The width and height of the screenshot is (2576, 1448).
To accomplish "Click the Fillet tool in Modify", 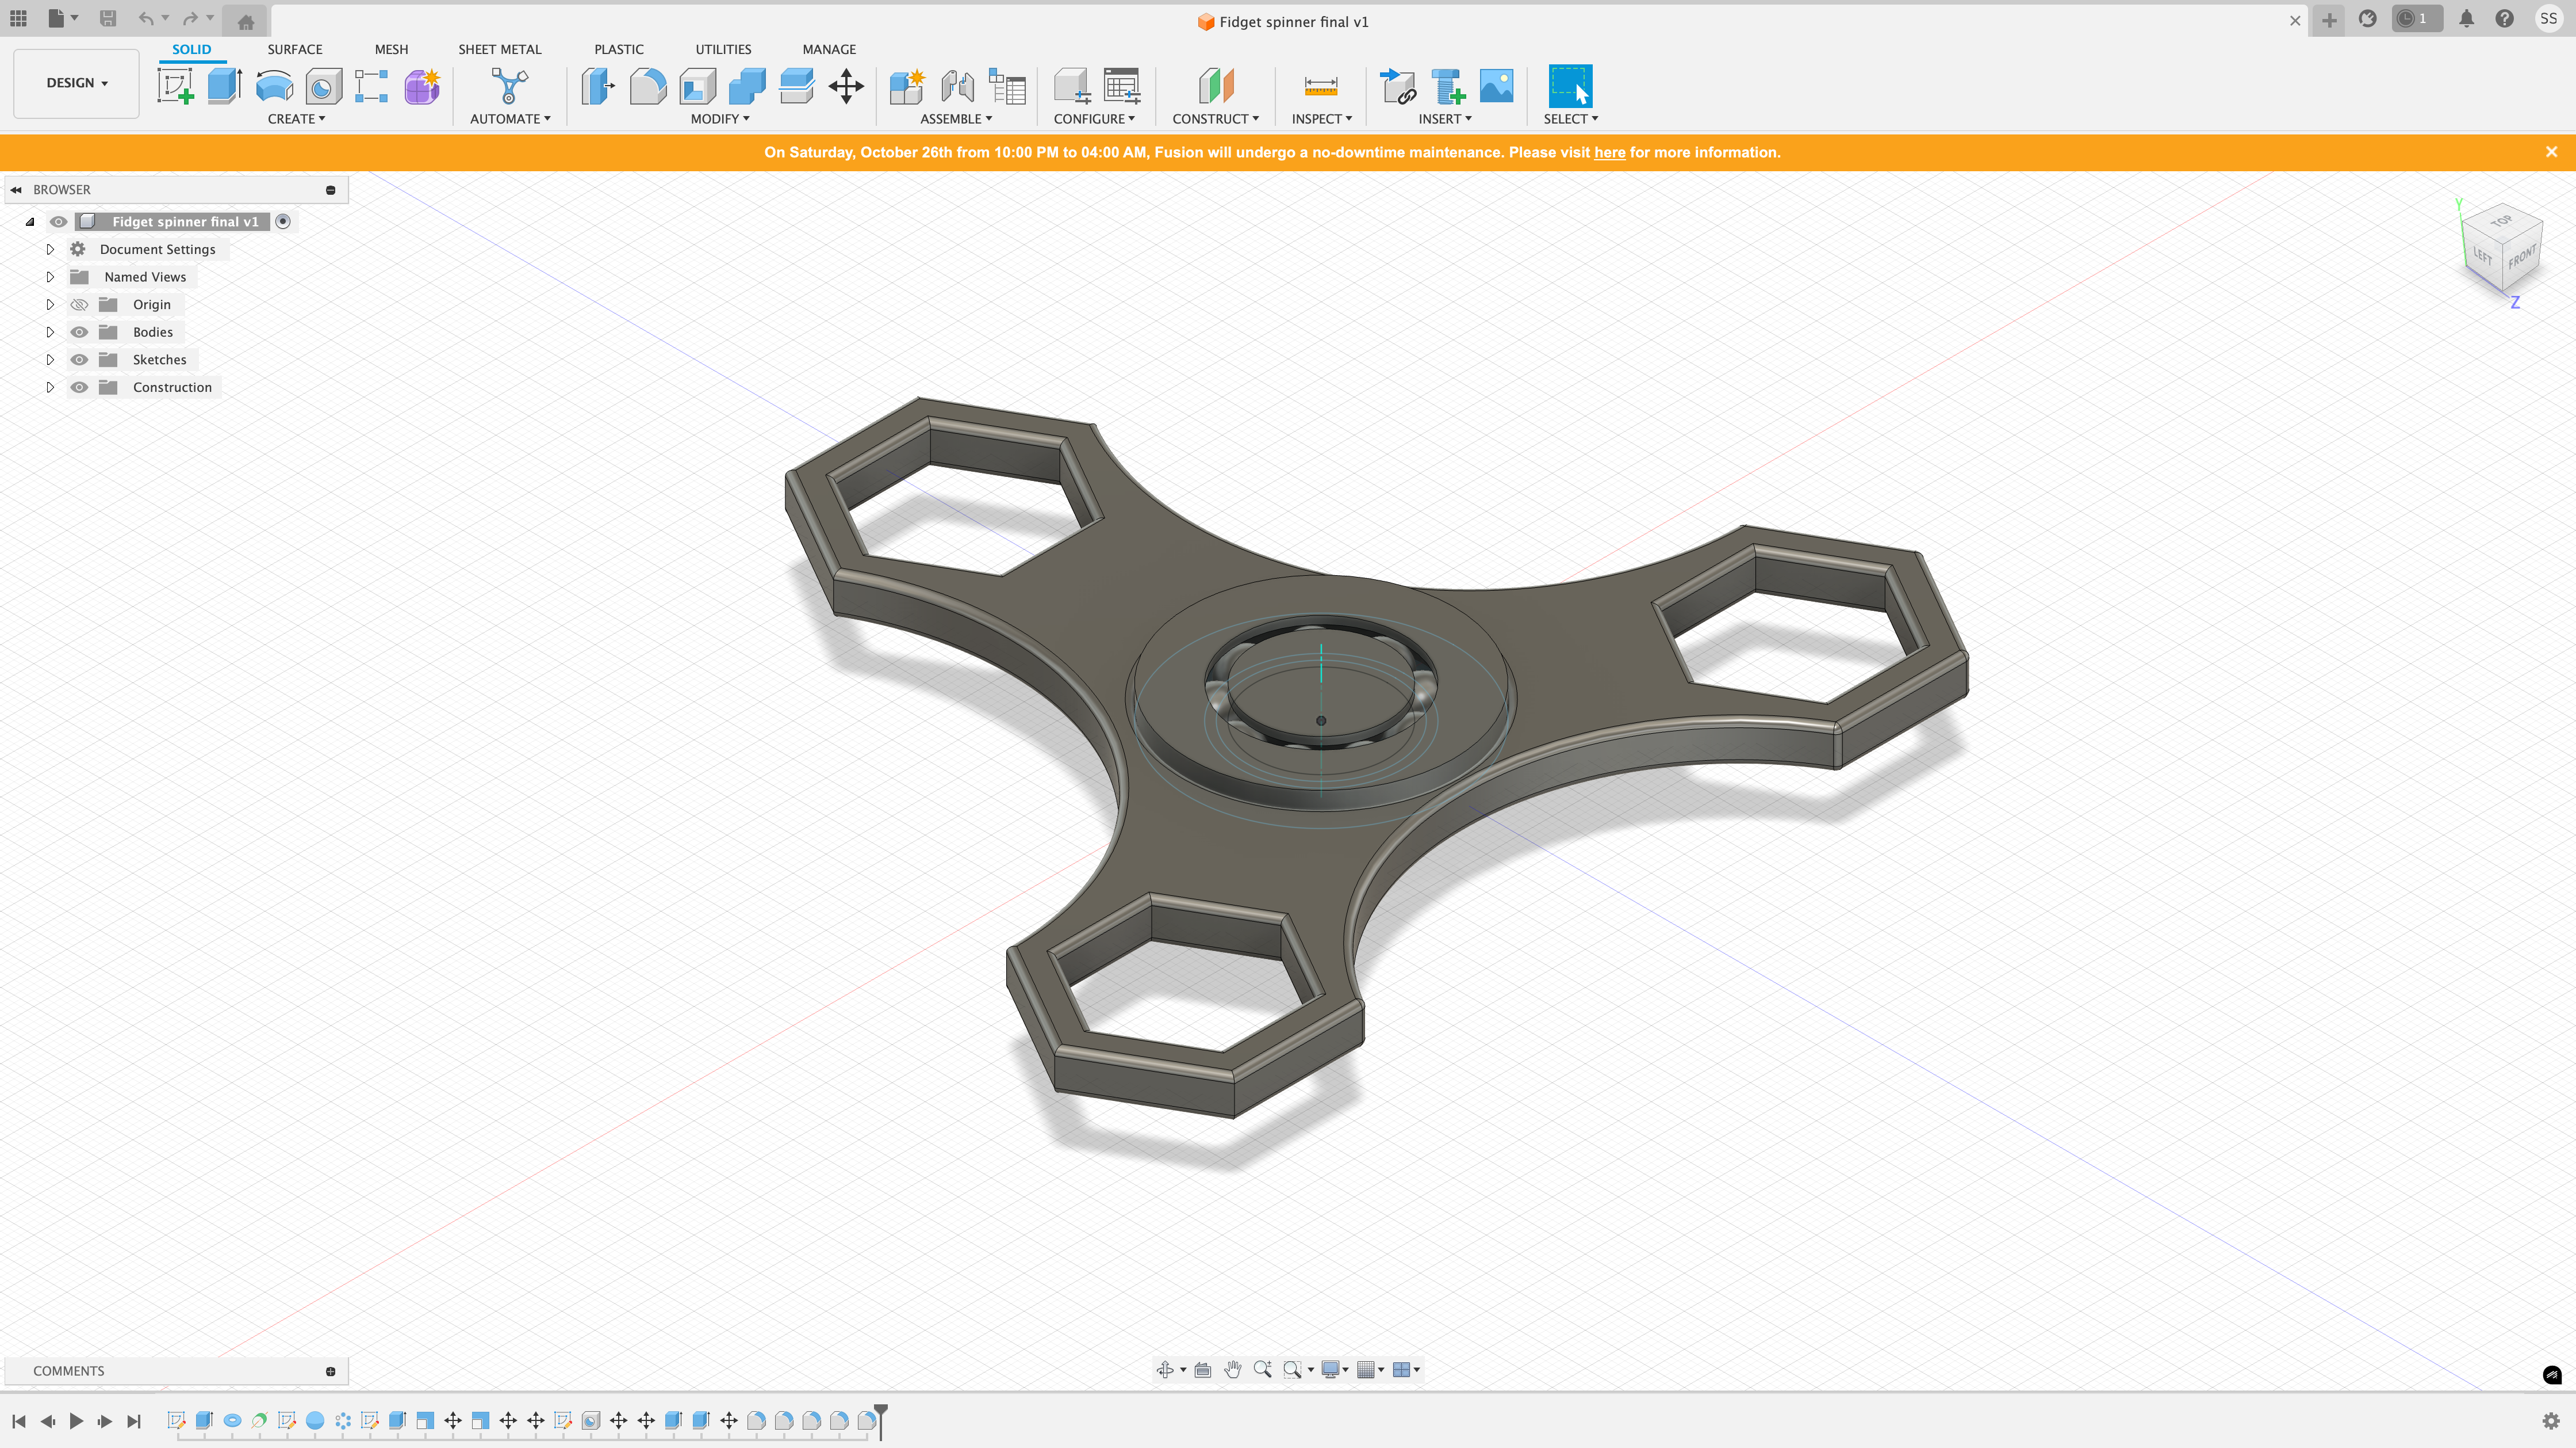I will 648,86.
